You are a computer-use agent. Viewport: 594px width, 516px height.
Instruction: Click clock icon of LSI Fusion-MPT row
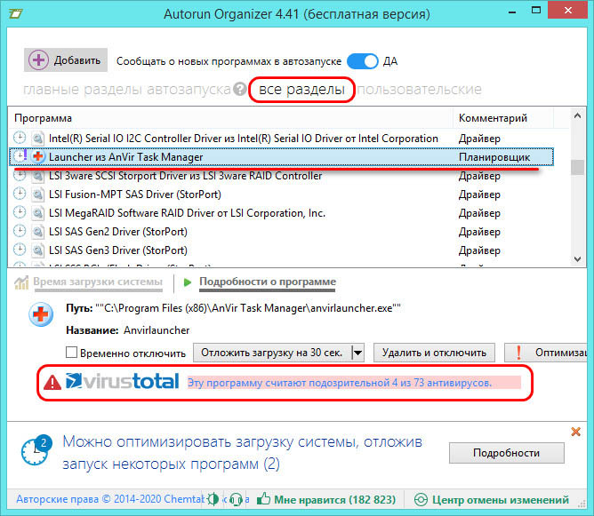20,194
